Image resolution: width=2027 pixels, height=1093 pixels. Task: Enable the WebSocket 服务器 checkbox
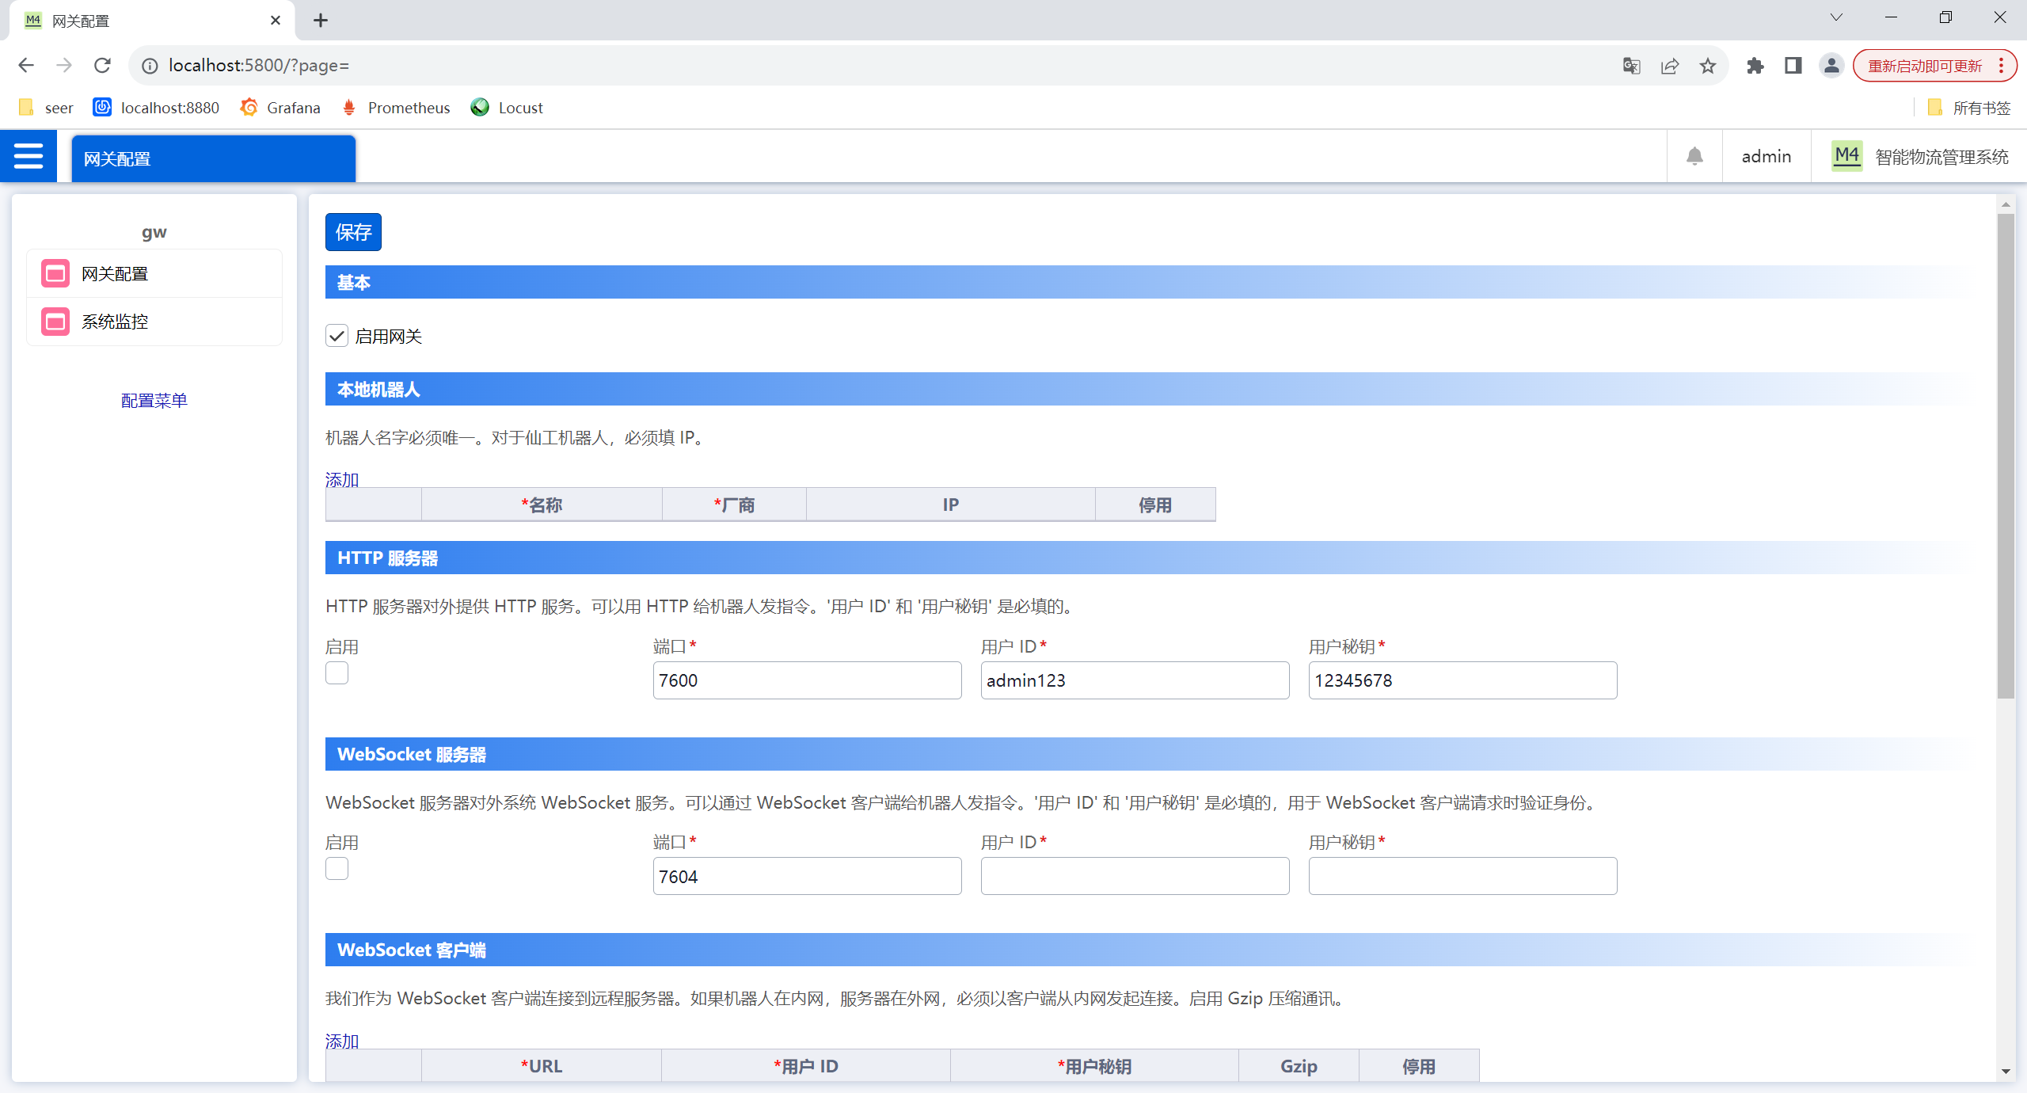(337, 869)
